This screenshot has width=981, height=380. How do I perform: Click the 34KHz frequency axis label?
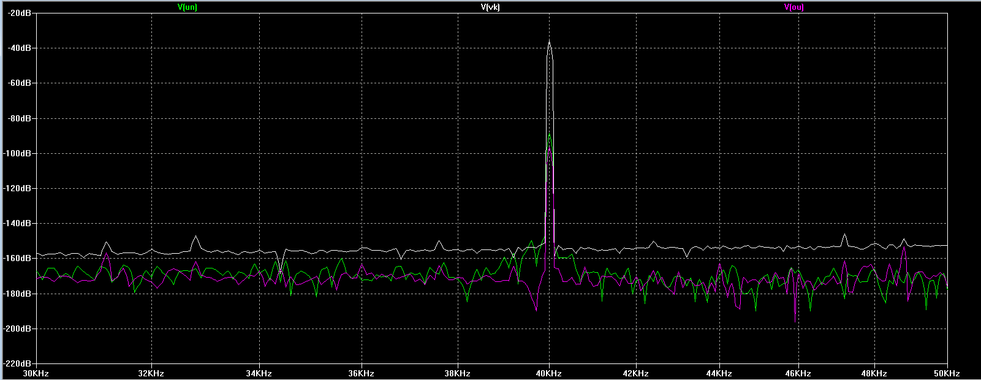(259, 373)
